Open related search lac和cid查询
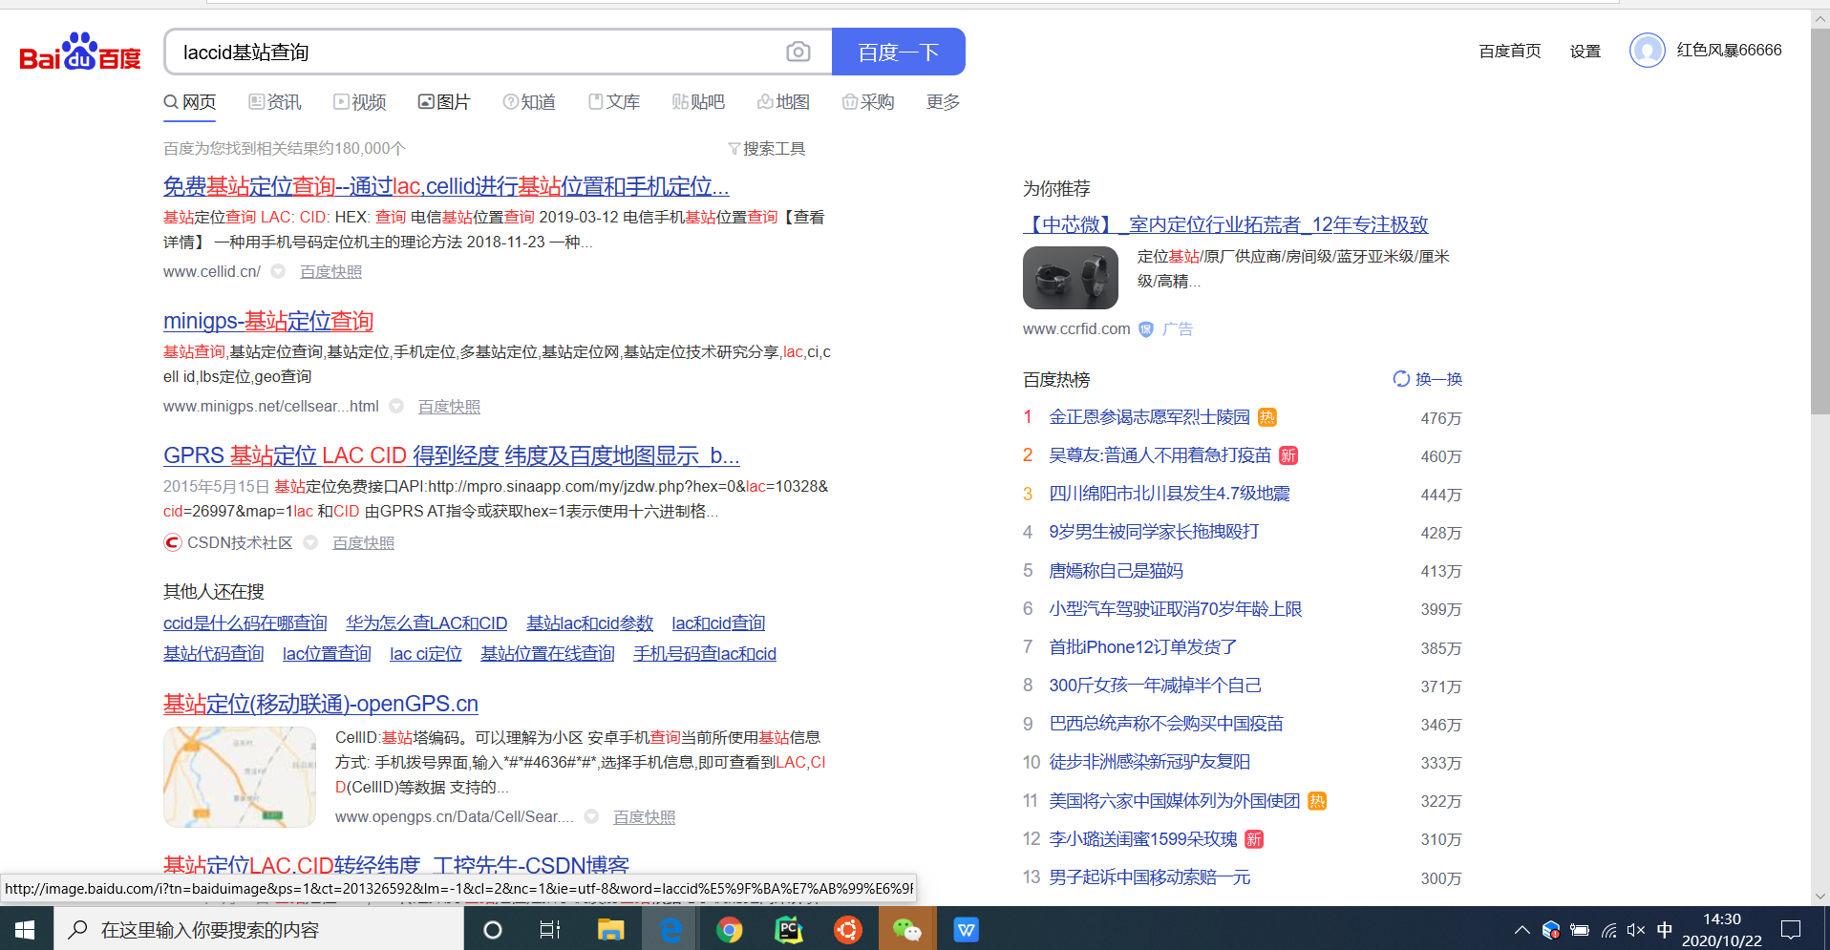 [x=719, y=623]
